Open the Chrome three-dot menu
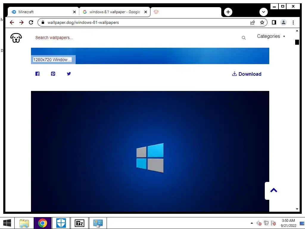 click(x=293, y=22)
